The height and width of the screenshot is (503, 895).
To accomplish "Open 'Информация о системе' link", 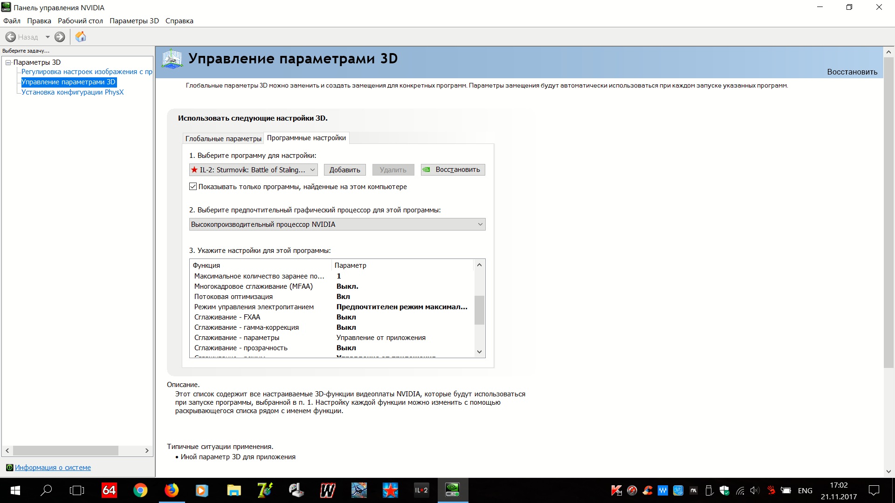I will click(x=53, y=468).
